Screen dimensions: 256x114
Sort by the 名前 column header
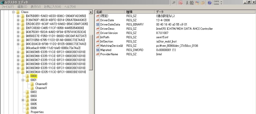coord(110,12)
